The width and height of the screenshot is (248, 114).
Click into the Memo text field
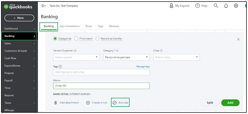point(101,86)
